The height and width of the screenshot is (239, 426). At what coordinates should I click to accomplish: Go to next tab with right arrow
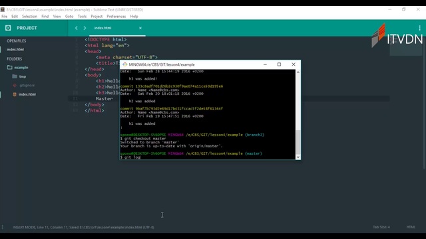click(x=85, y=28)
